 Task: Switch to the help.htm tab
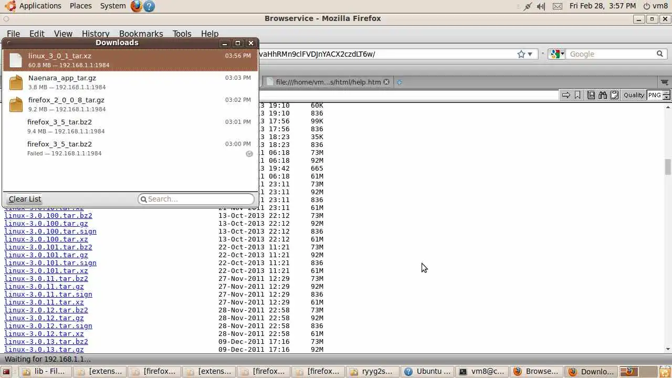click(x=328, y=82)
